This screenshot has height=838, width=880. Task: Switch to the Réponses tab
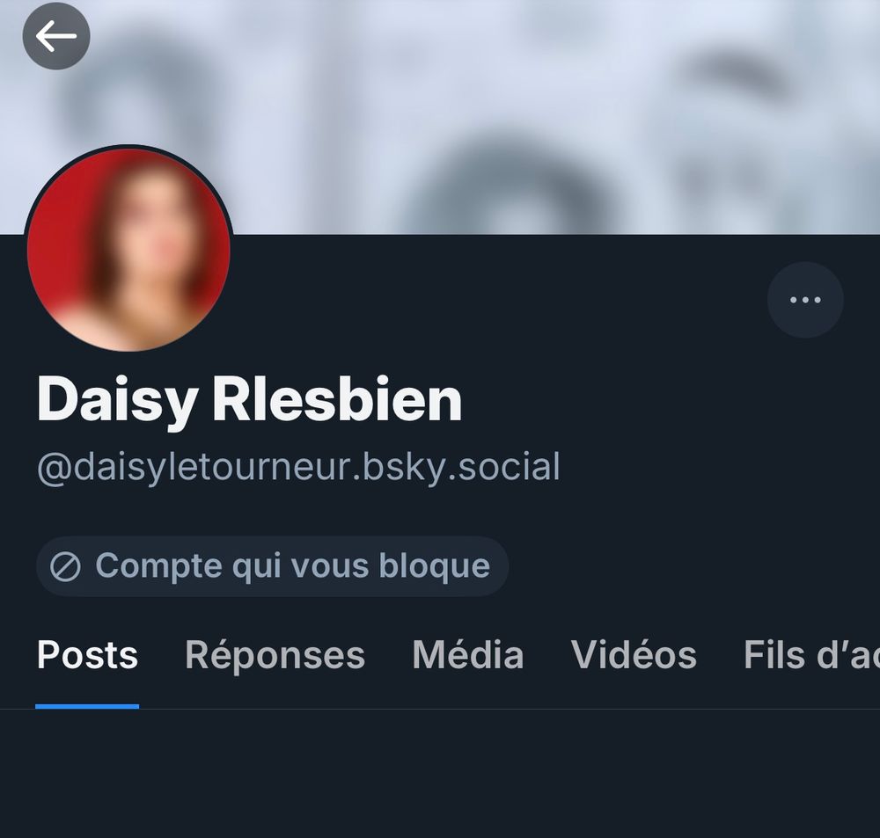275,655
